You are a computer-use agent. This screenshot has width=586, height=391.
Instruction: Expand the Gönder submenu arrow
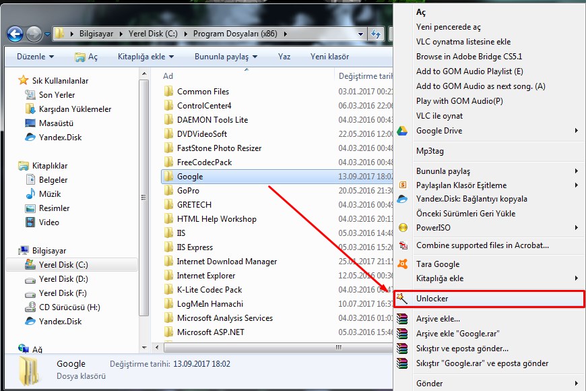coord(577,384)
